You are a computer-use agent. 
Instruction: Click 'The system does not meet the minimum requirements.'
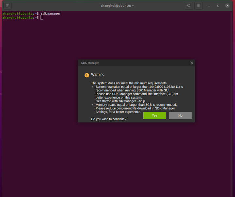(x=129, y=83)
